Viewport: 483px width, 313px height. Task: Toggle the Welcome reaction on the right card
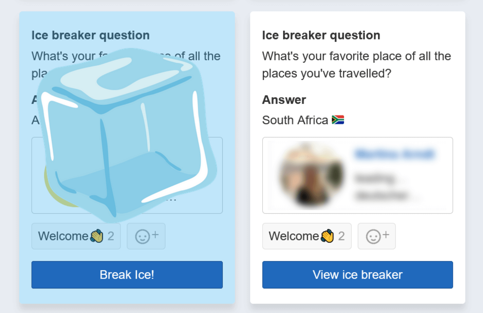click(x=307, y=236)
